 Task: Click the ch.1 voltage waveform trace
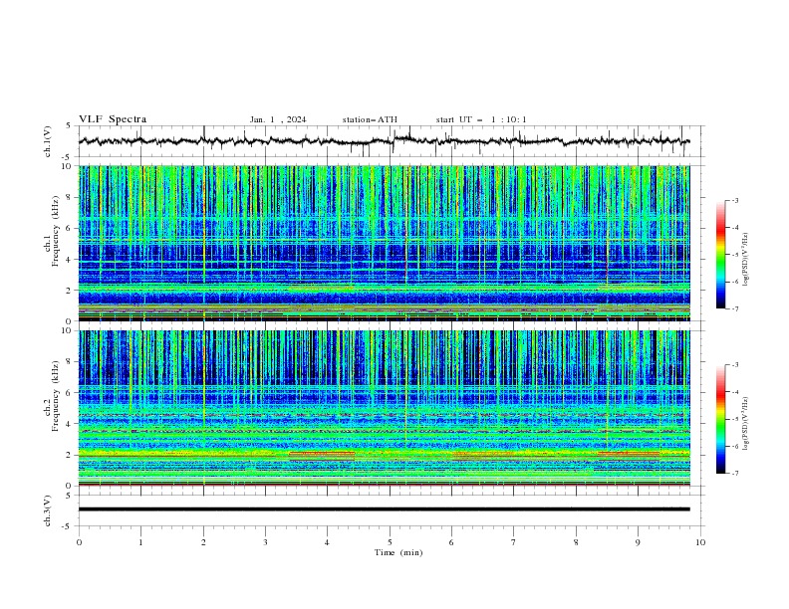point(384,140)
